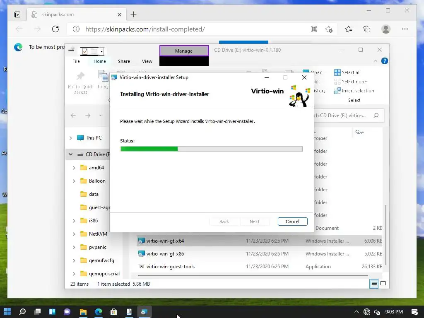Image resolution: width=424 pixels, height=318 pixels.
Task: Click the Search CD Drive box
Action: pos(348,116)
